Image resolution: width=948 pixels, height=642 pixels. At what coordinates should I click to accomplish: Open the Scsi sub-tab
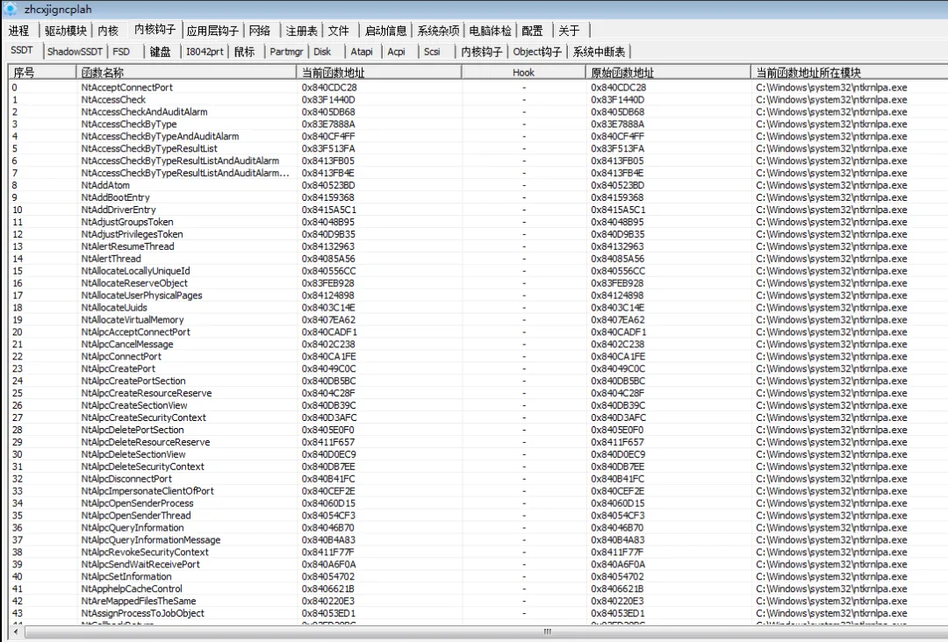(432, 52)
